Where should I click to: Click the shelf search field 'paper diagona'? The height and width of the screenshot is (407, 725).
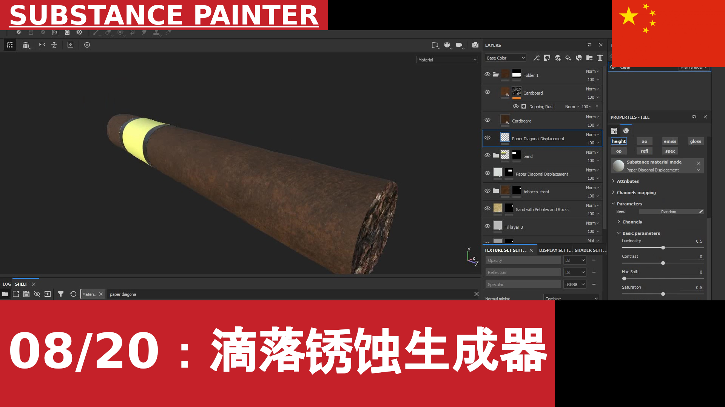(x=289, y=294)
